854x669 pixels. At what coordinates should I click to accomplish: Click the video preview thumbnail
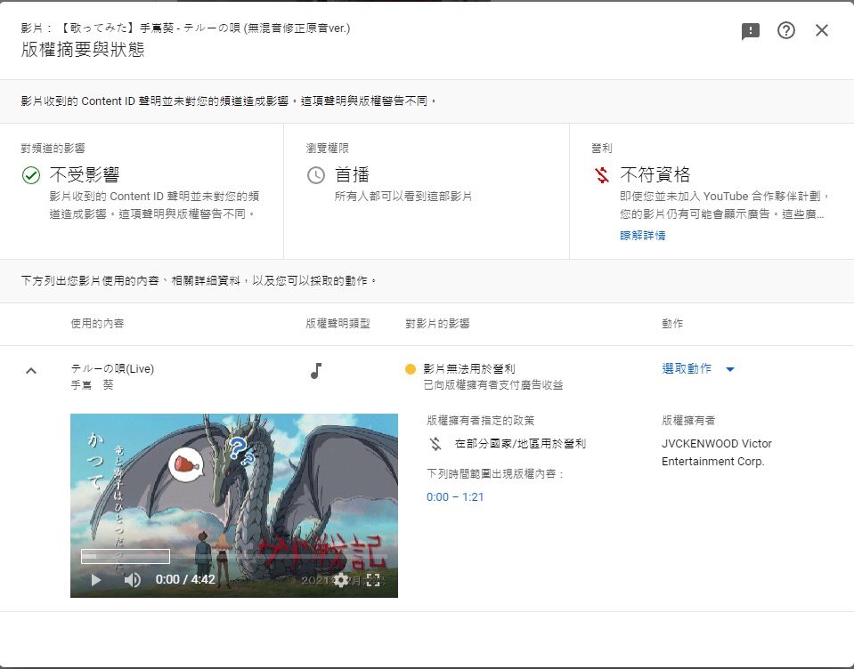[x=234, y=505]
